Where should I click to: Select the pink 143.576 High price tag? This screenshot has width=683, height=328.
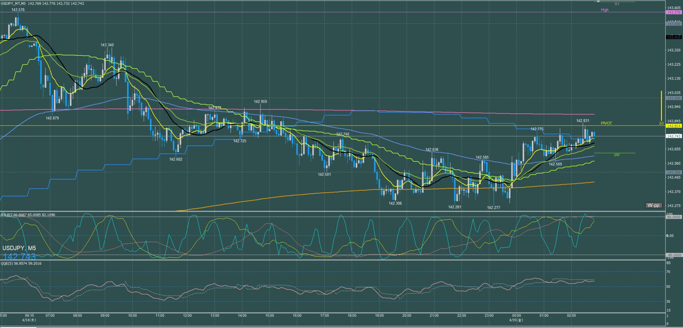coord(674,12)
